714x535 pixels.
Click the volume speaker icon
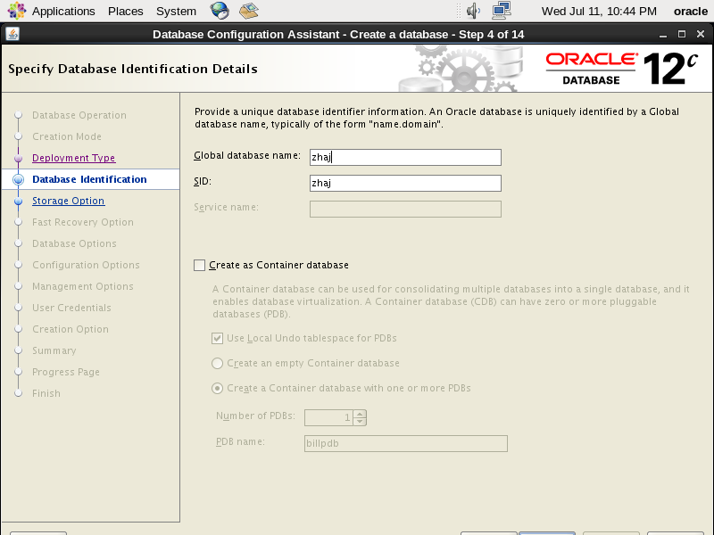click(x=474, y=11)
